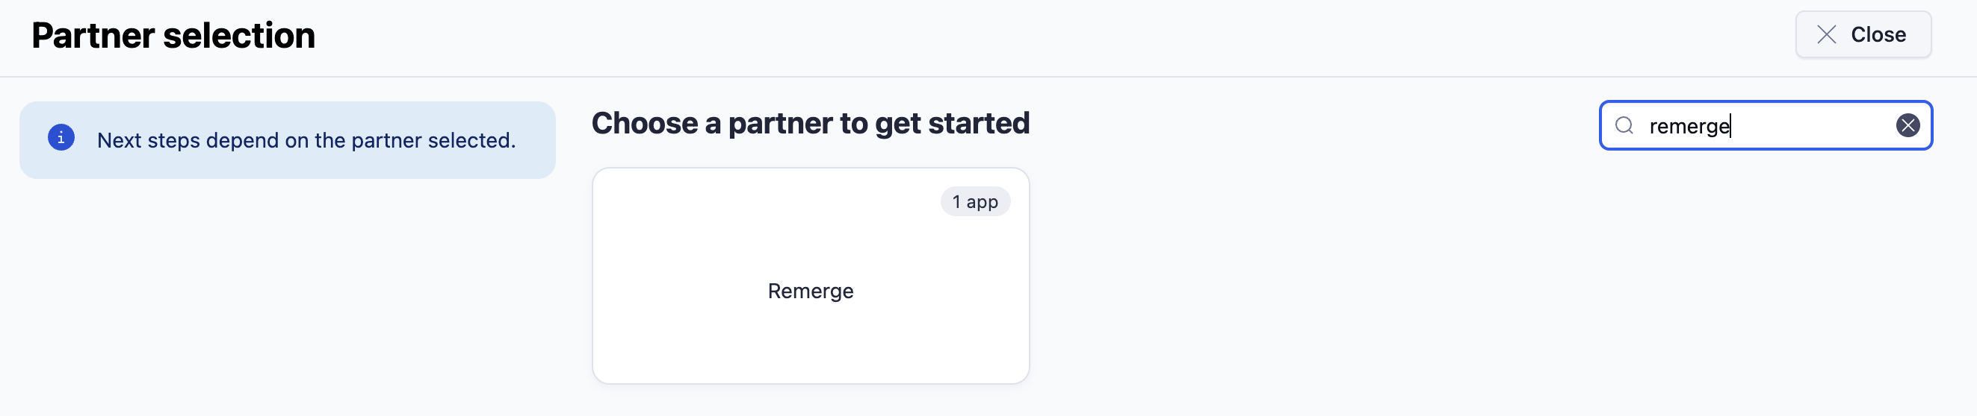
Task: Select the Remerge partner card
Action: 811,276
